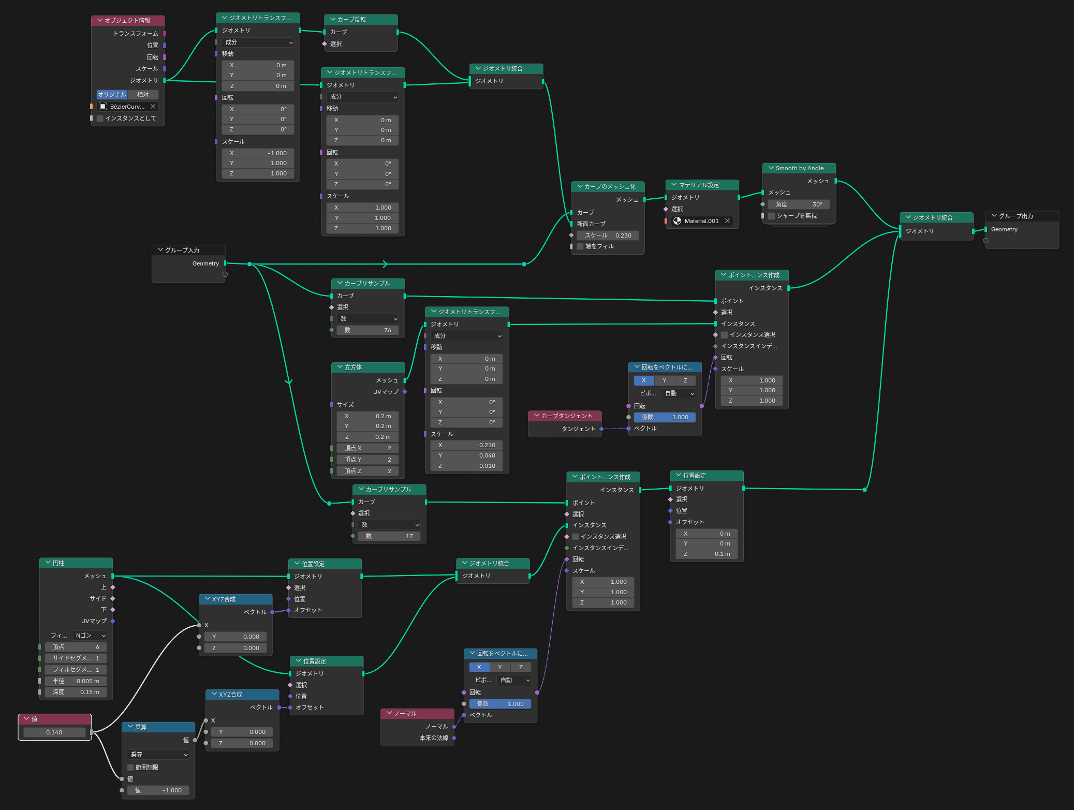This screenshot has height=810, width=1074.
Task: Select X axis in rotation node near ノーマル
Action: (479, 667)
